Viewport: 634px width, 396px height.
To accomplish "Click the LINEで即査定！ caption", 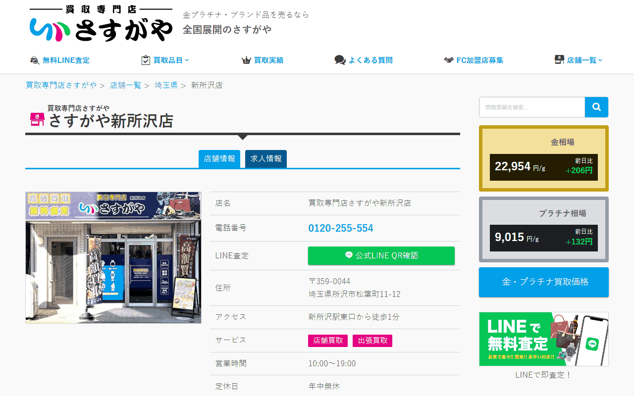I will point(544,375).
